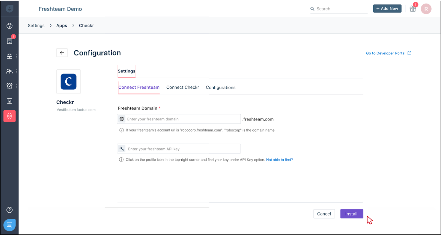Open the employees people icon
The height and width of the screenshot is (235, 441).
click(9, 71)
